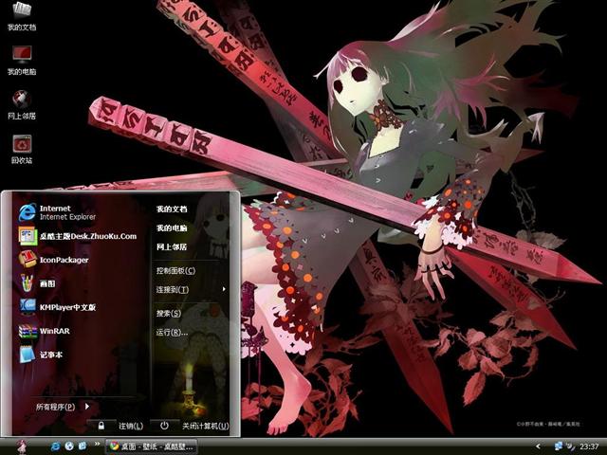This screenshot has height=455, width=607.
Task: Click the second quick launch globe icon
Action: tap(69, 446)
